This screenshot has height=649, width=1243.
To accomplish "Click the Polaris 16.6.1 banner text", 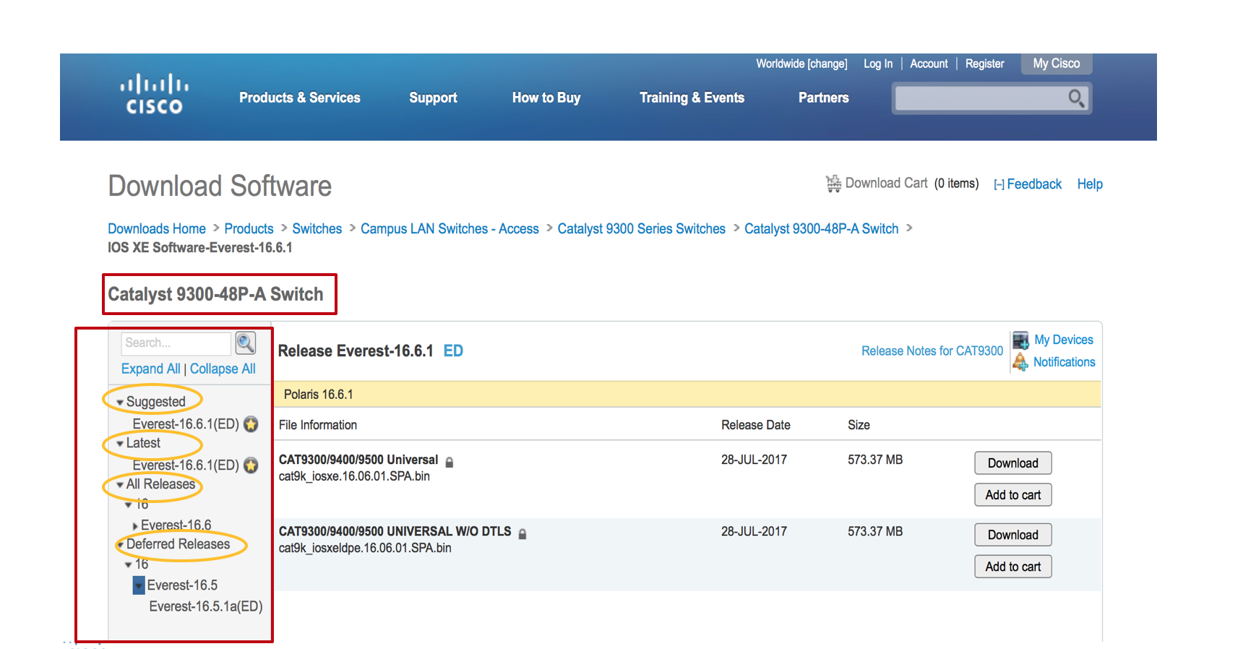I will click(319, 395).
